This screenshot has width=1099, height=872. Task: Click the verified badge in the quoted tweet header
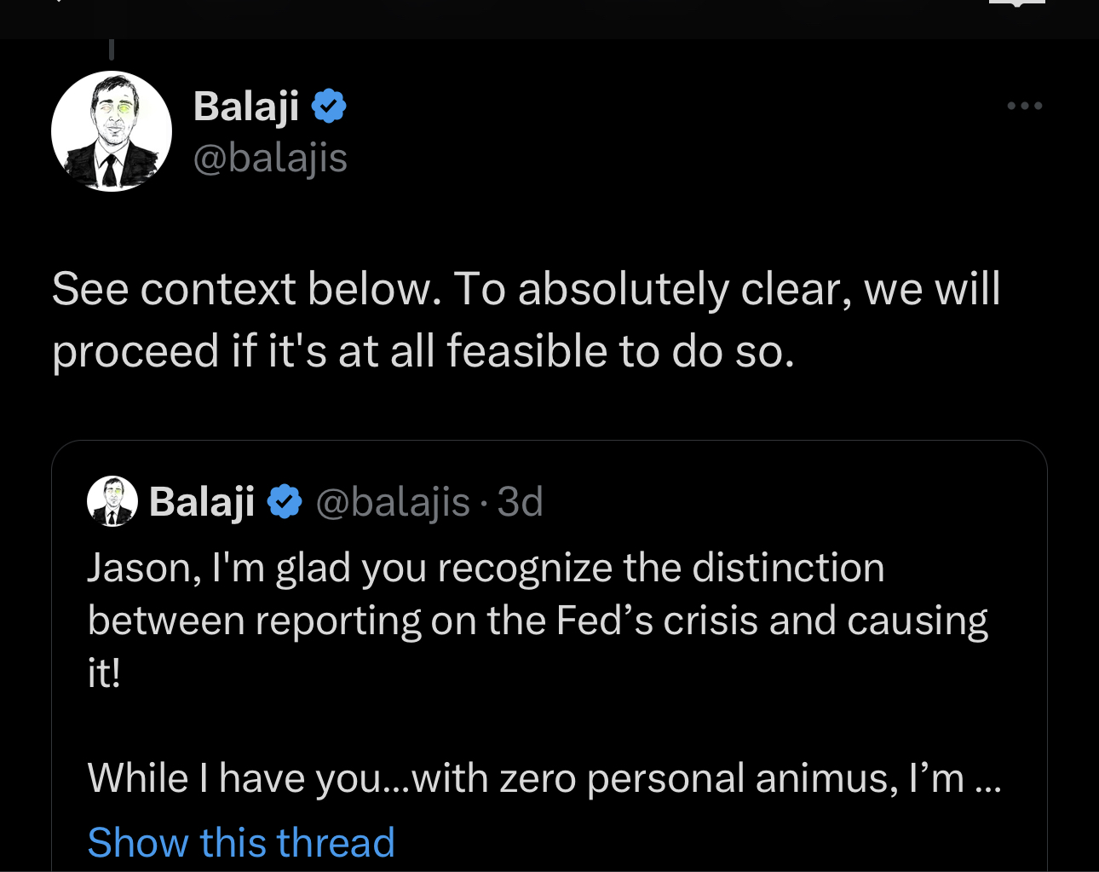tap(285, 501)
